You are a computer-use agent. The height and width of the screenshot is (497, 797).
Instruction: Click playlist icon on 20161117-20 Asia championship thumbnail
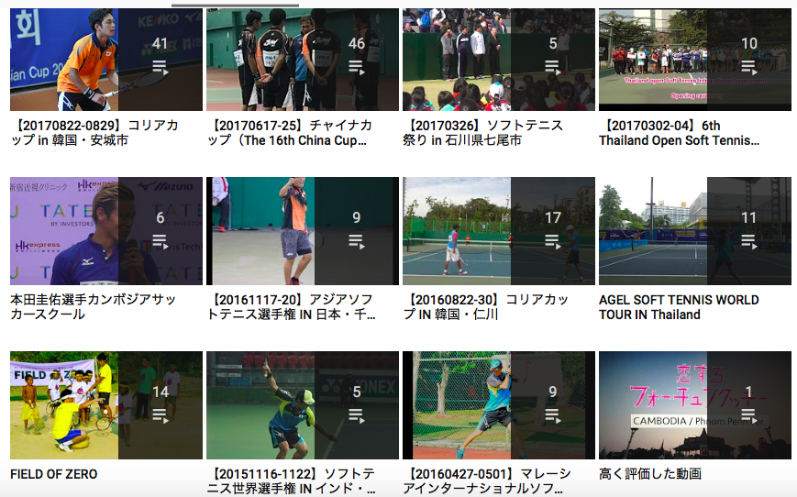click(x=357, y=241)
